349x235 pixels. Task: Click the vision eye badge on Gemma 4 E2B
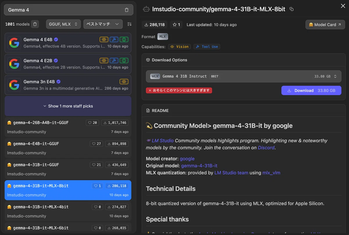(104, 61)
